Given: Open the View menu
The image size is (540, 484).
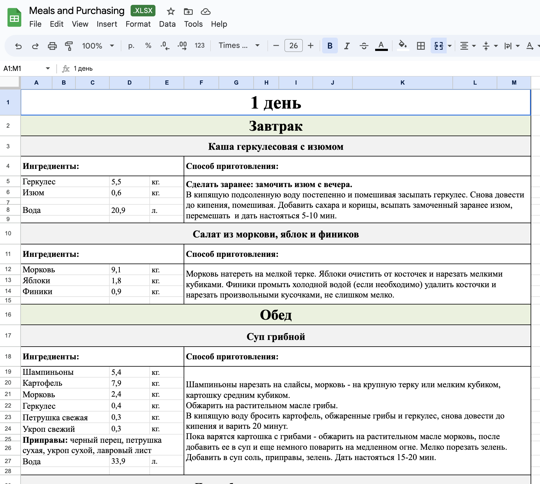Looking at the screenshot, I should [80, 24].
